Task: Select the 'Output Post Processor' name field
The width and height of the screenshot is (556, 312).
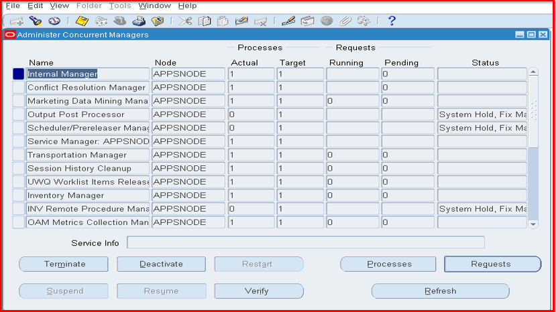Action: tap(88, 114)
